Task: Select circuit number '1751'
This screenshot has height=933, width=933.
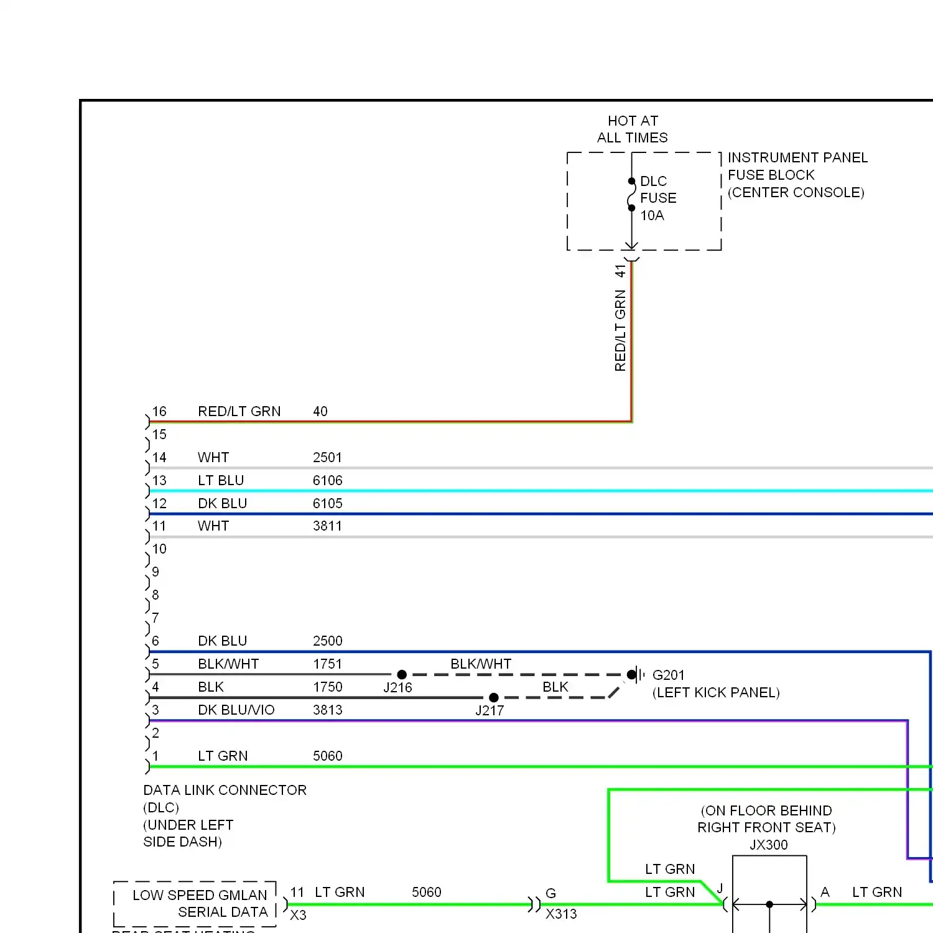Action: 327,664
